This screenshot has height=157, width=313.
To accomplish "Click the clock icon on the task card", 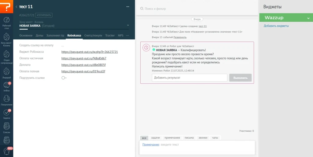I will 146,47.
